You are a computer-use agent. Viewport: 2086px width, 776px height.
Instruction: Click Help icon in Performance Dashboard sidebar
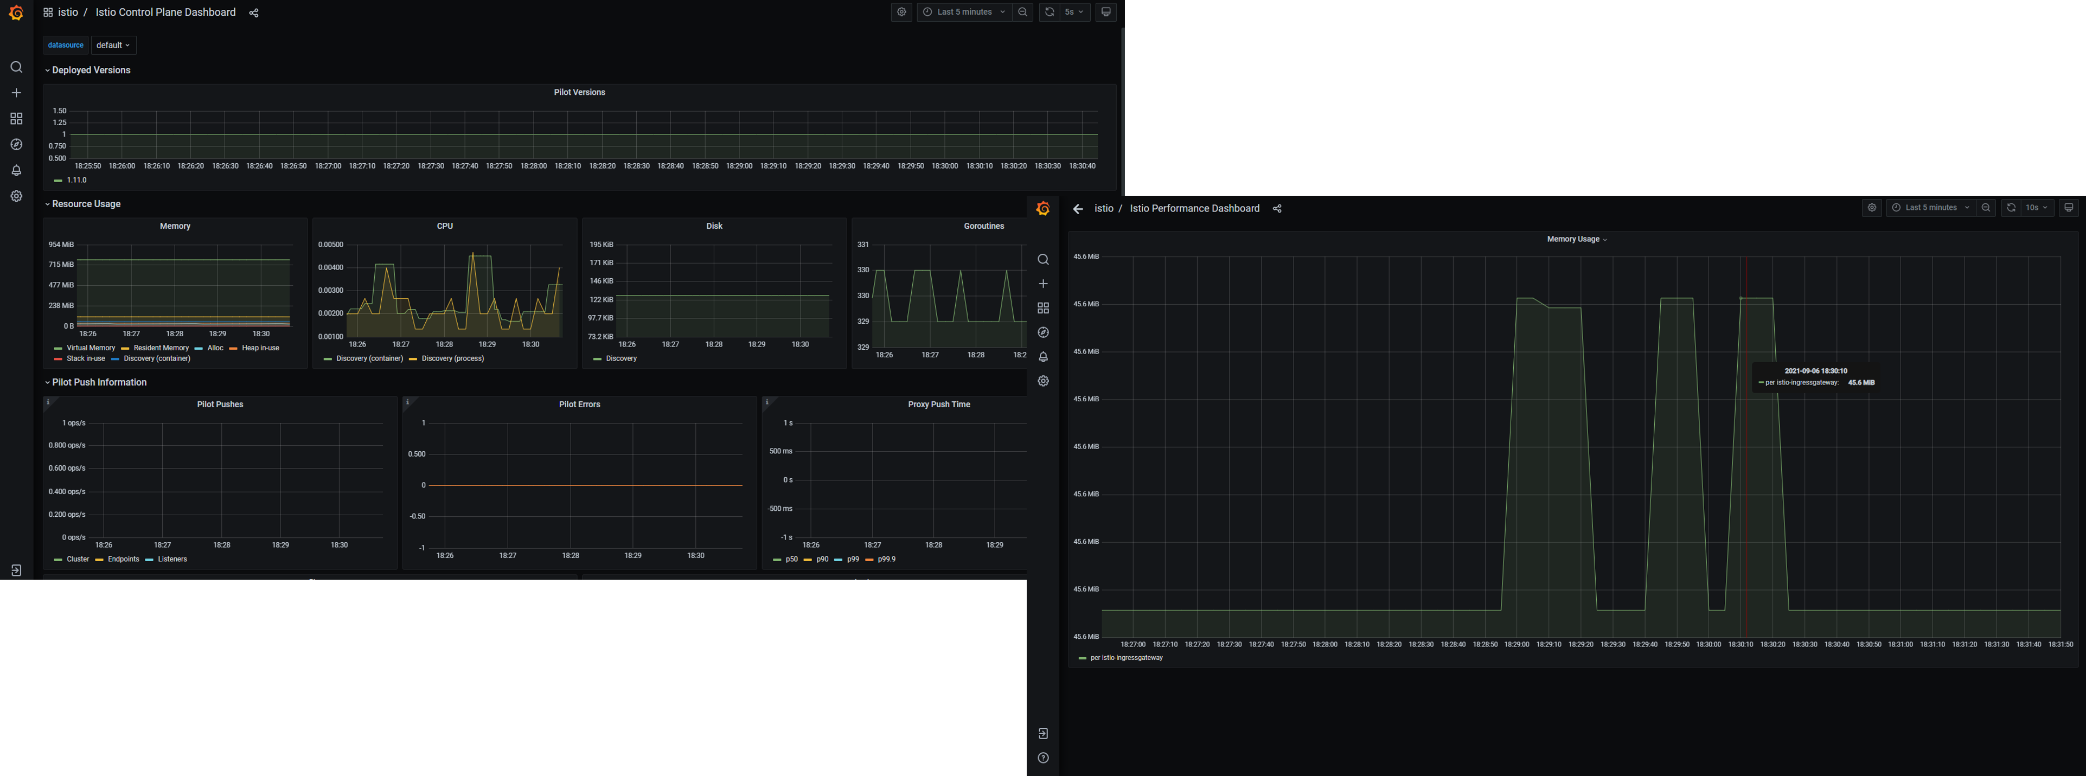click(1043, 758)
